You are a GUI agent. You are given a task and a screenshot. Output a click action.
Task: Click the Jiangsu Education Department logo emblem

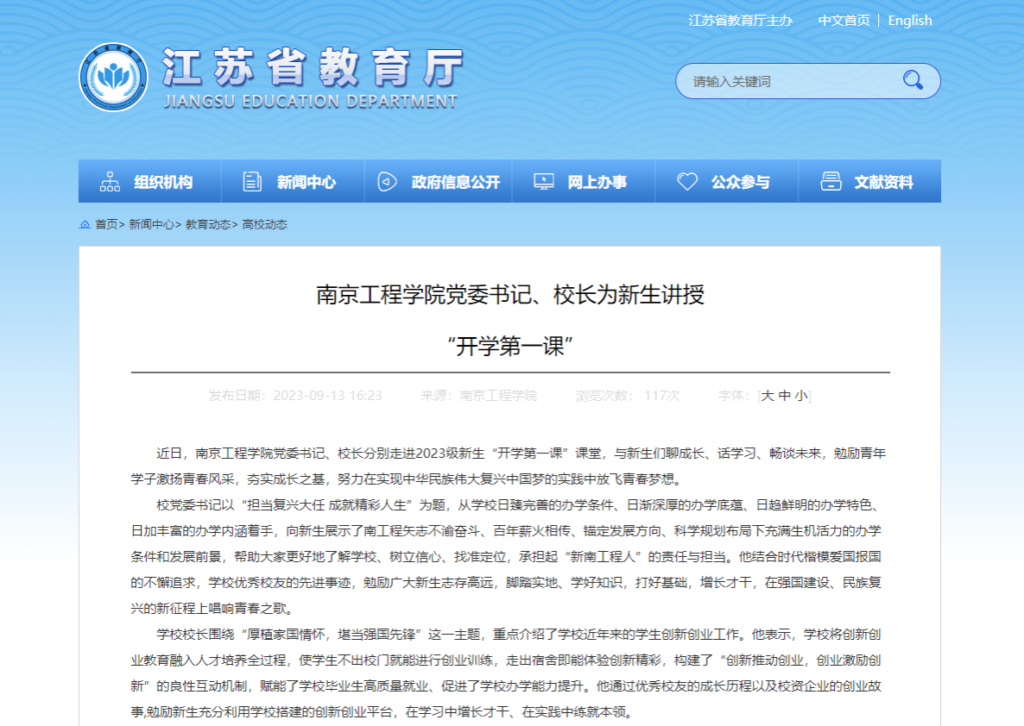coord(113,78)
